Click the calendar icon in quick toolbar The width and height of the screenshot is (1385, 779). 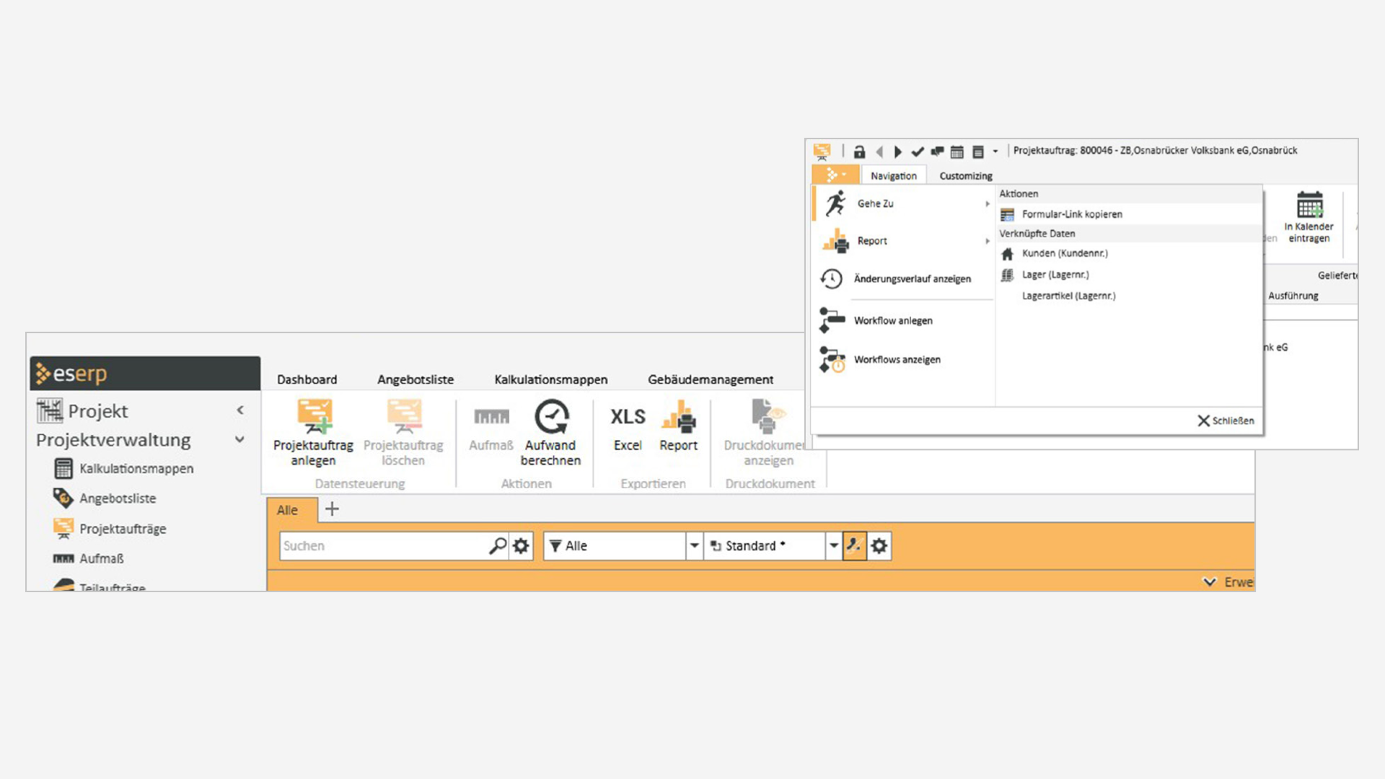[x=957, y=151]
